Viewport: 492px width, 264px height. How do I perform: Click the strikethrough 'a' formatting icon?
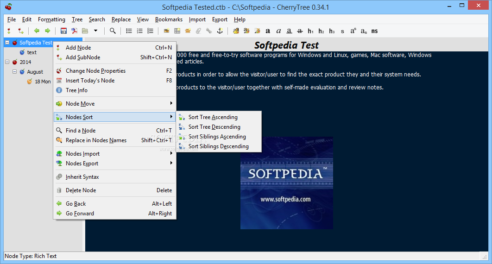click(x=300, y=31)
